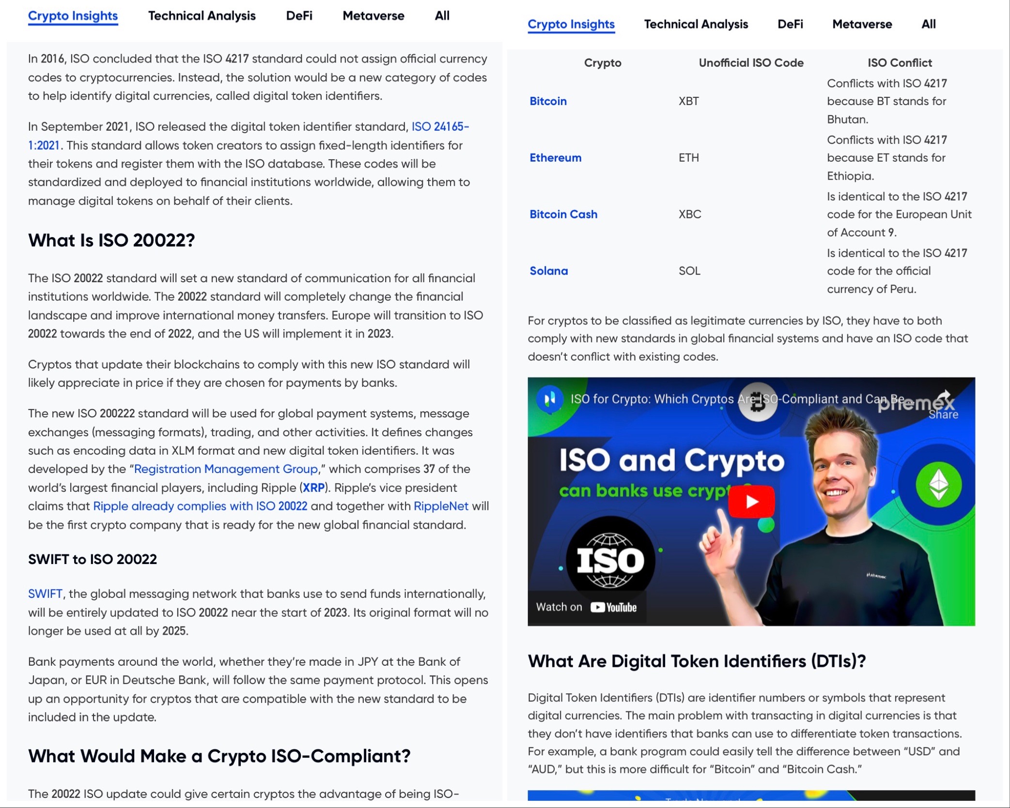Open the Bitcoin table link
This screenshot has height=808, width=1010.
[548, 101]
